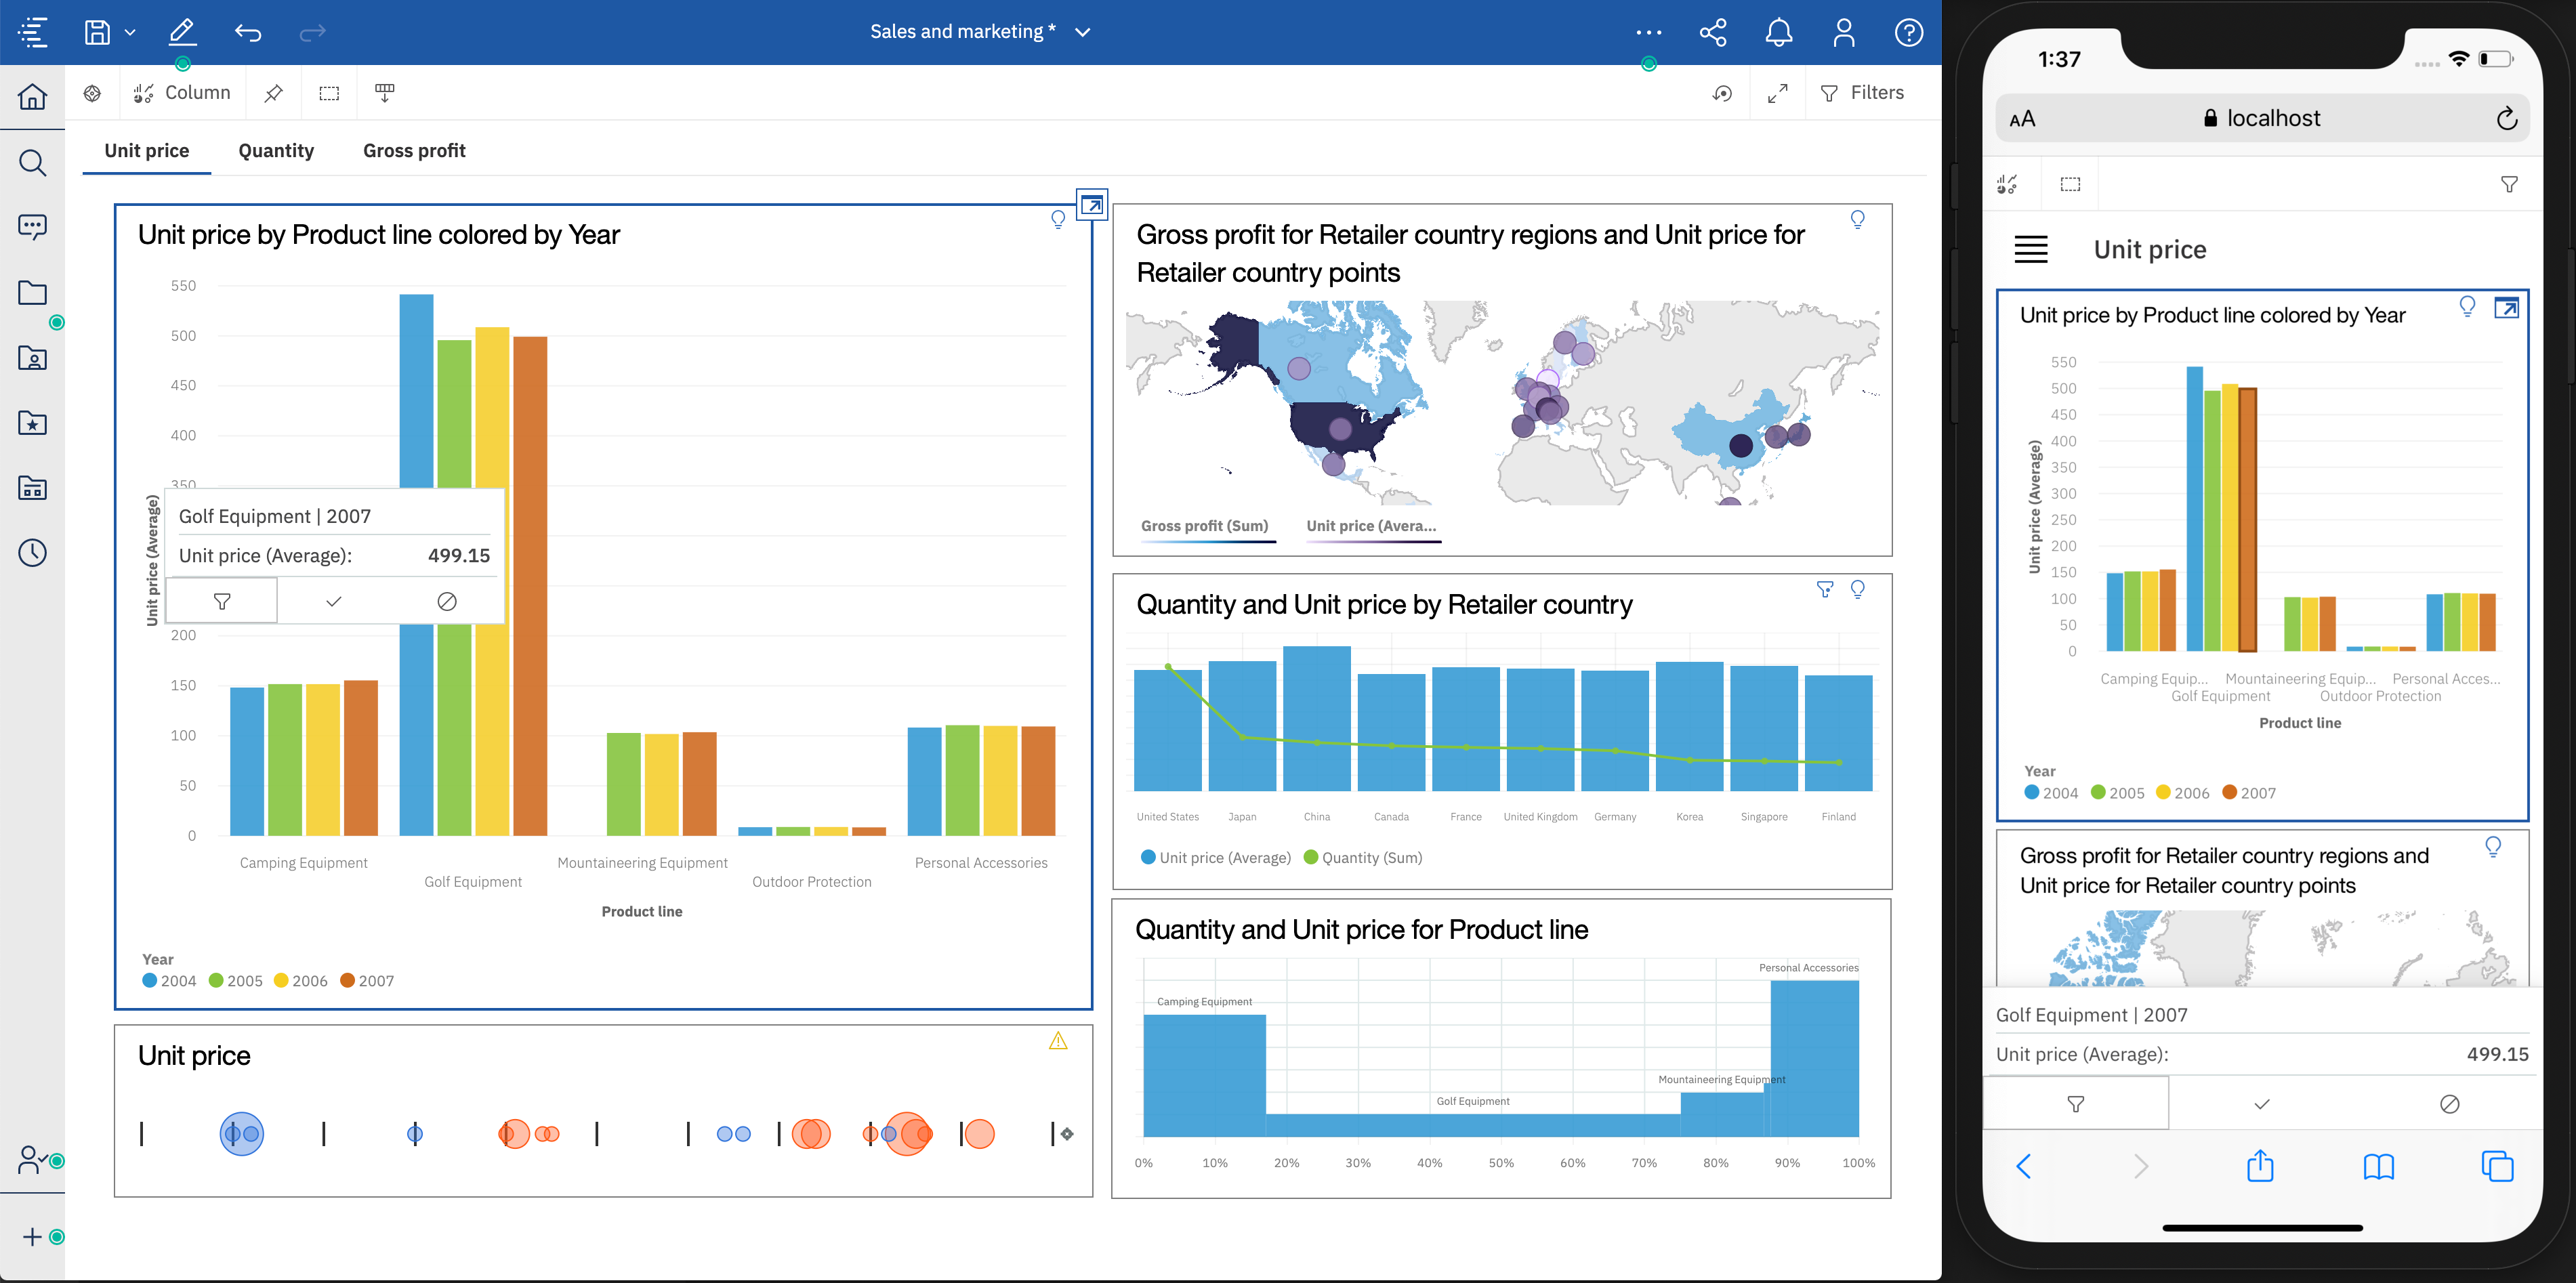Click the reload icon in phone address bar
This screenshot has width=2576, height=1283.
coord(2507,119)
